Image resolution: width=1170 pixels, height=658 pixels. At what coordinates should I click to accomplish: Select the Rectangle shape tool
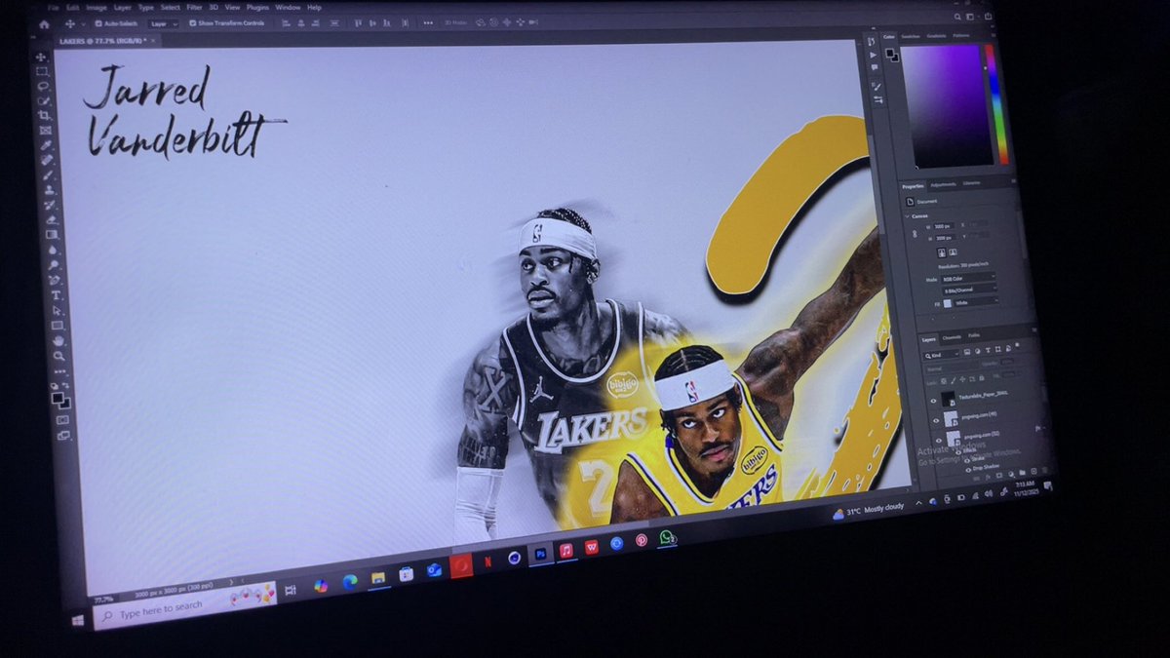(x=58, y=325)
